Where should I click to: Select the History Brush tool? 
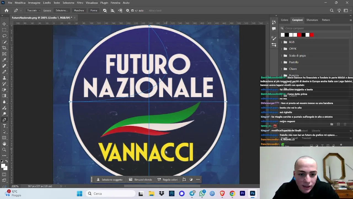coord(4,84)
